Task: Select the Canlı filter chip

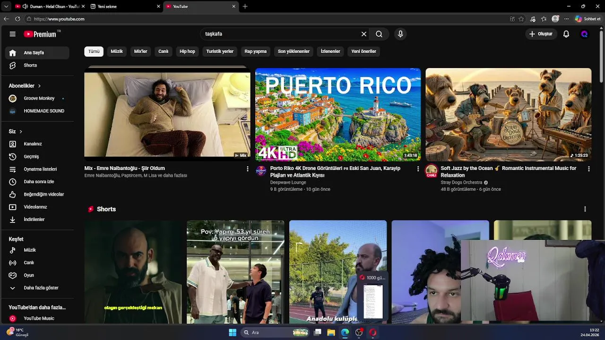Action: click(x=164, y=51)
